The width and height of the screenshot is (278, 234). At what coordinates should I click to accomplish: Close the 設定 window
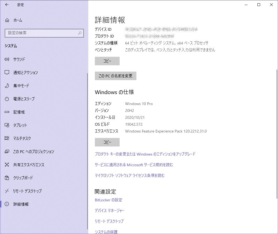pos(271,5)
